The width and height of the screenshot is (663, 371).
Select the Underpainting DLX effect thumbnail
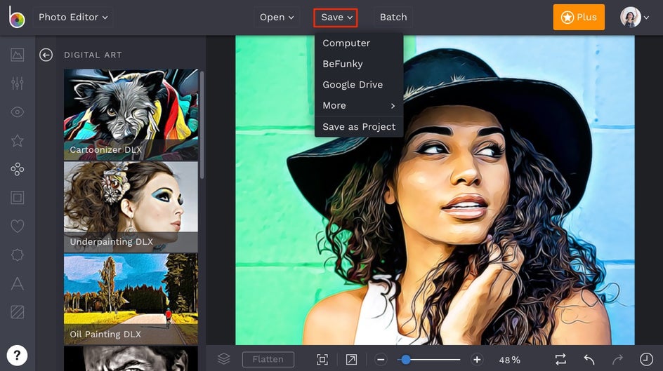coord(131,207)
